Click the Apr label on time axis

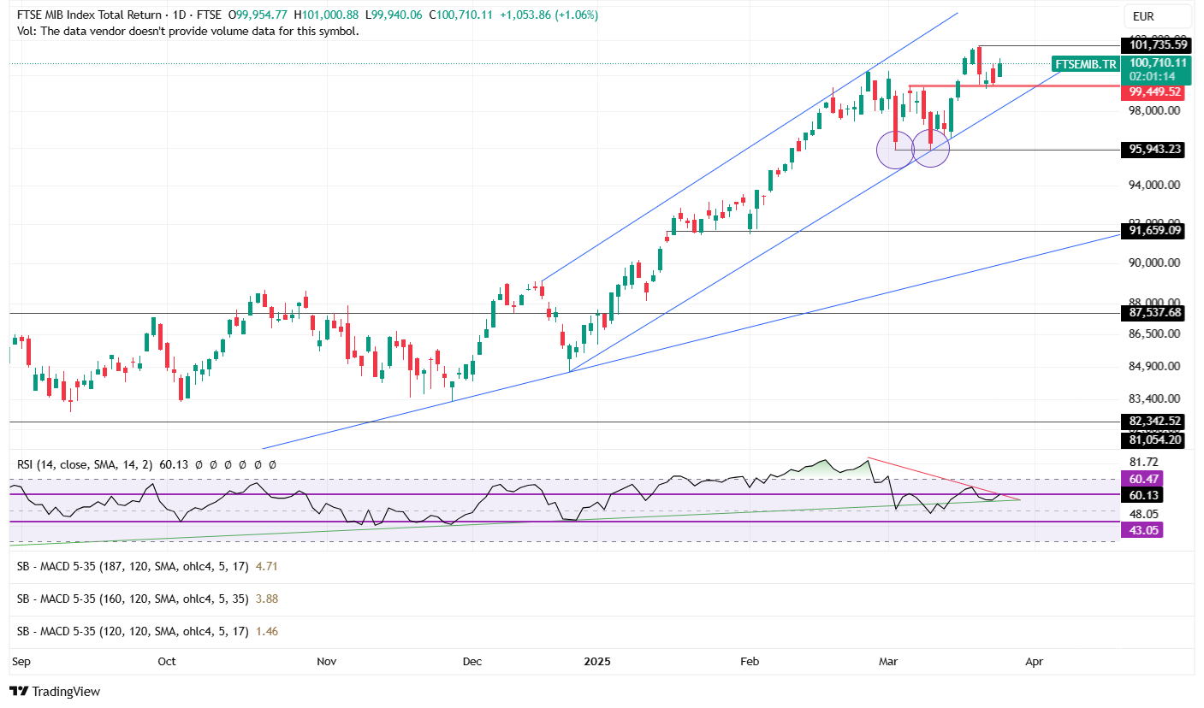pos(1034,662)
